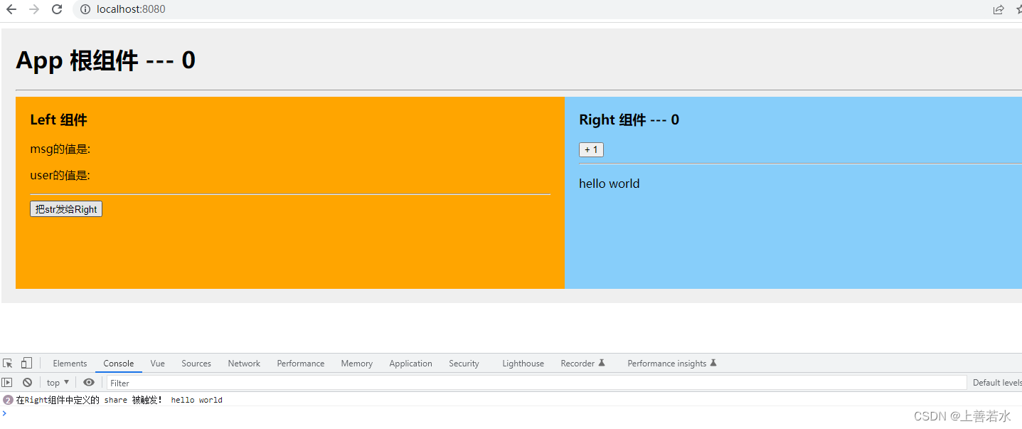Toggle the DevTools device toolbar
The width and height of the screenshot is (1022, 429).
point(26,363)
